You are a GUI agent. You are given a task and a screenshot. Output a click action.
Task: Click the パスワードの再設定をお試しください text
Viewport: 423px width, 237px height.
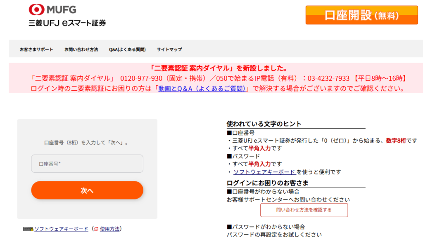pos(274,234)
